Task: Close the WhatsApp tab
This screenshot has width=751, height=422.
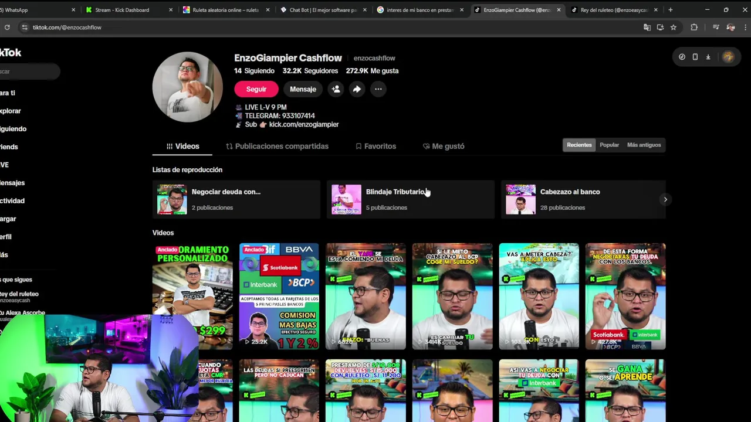Action: pos(73,10)
